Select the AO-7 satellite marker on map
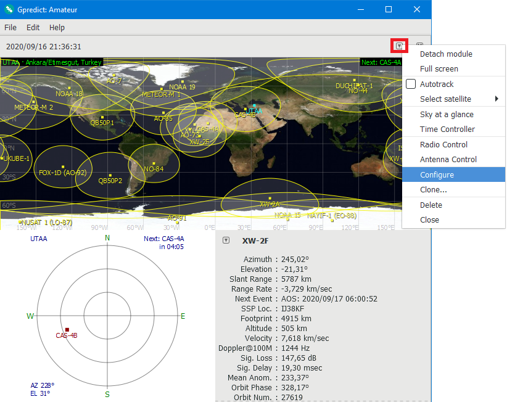This screenshot has width=507, height=402. pos(113,75)
